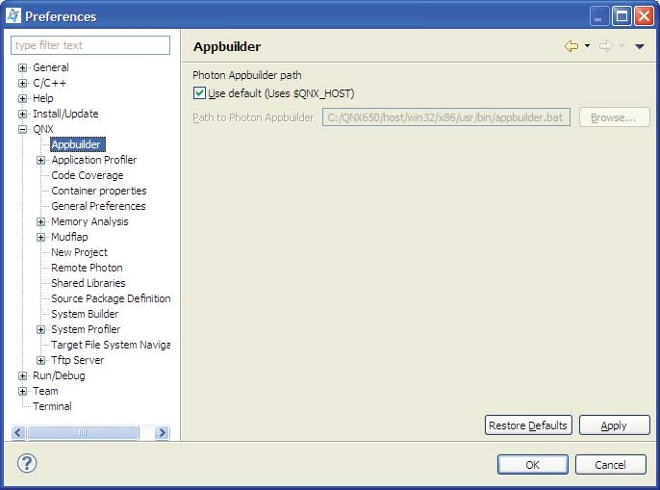The width and height of the screenshot is (660, 490).
Task: Confirm with the OK button
Action: (x=532, y=464)
